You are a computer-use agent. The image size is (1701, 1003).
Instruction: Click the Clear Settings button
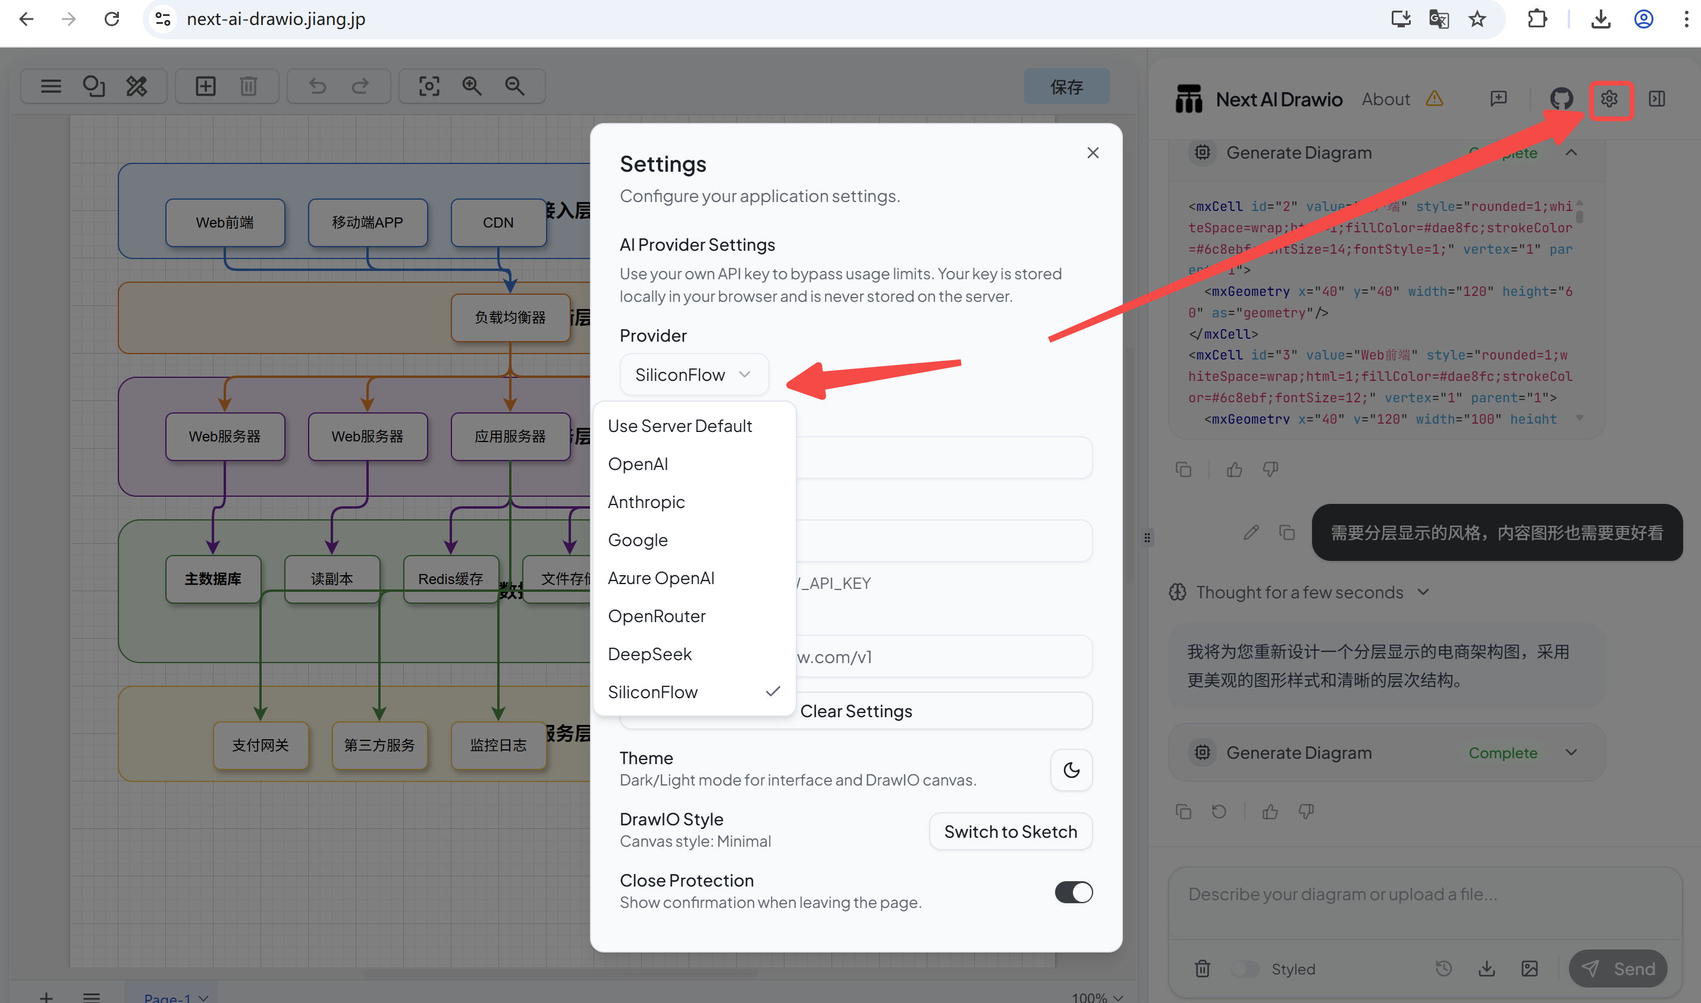856,711
